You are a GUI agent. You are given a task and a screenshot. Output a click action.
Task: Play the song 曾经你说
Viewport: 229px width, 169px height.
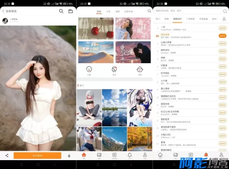coord(165,104)
